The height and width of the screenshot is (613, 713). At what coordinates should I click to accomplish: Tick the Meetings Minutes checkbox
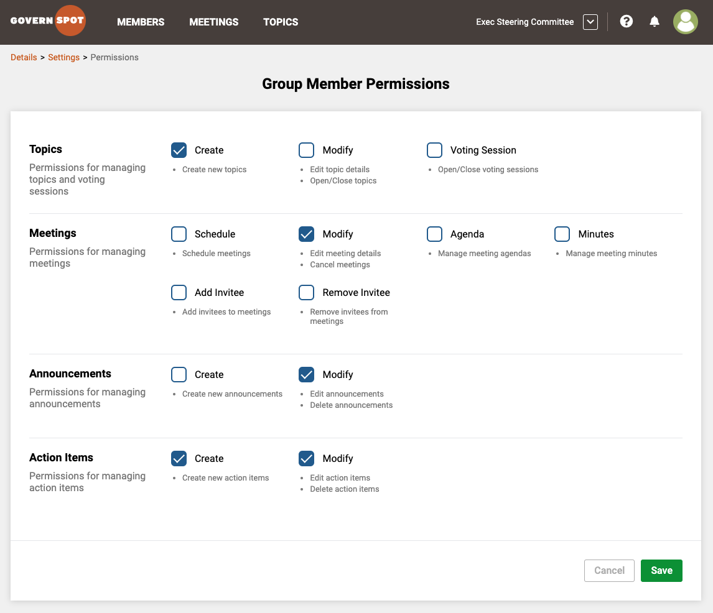[x=562, y=234]
